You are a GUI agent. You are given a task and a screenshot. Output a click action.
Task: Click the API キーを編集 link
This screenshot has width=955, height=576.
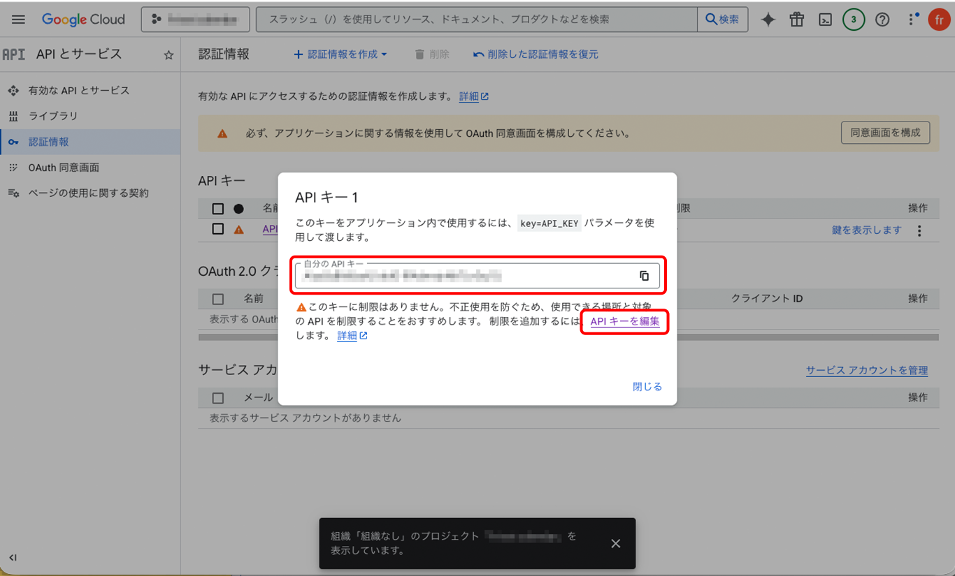624,322
